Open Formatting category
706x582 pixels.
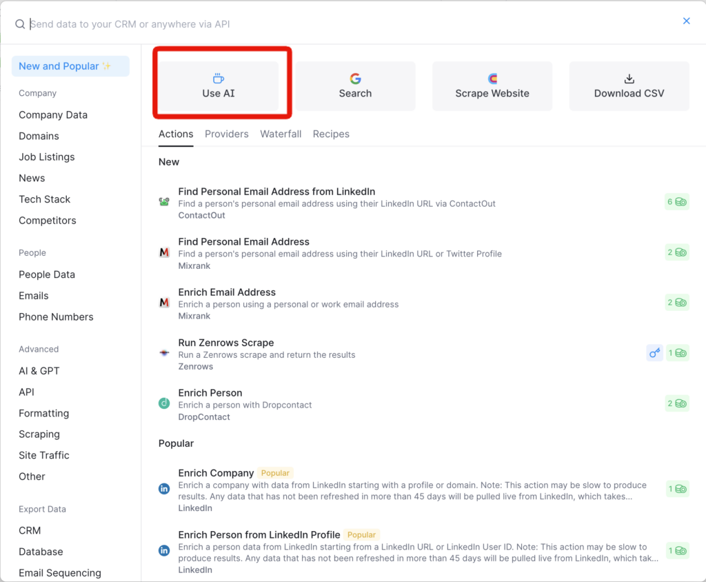(x=43, y=414)
